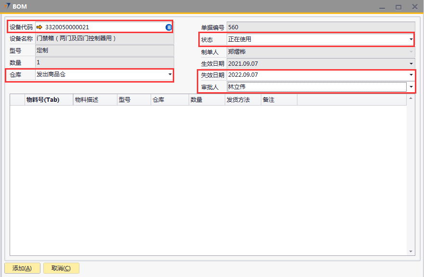Screen dimensions: 424x277
Task: Open the 状态 dropdown showing 正在使用
Action: 411,39
